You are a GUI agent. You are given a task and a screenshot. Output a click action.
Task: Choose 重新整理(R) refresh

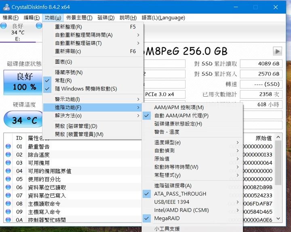tap(93, 27)
